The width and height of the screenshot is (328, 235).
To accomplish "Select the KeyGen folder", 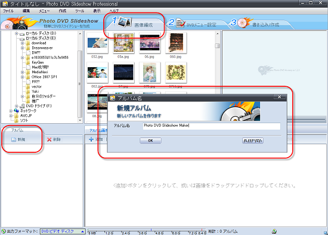I will click(38, 62).
